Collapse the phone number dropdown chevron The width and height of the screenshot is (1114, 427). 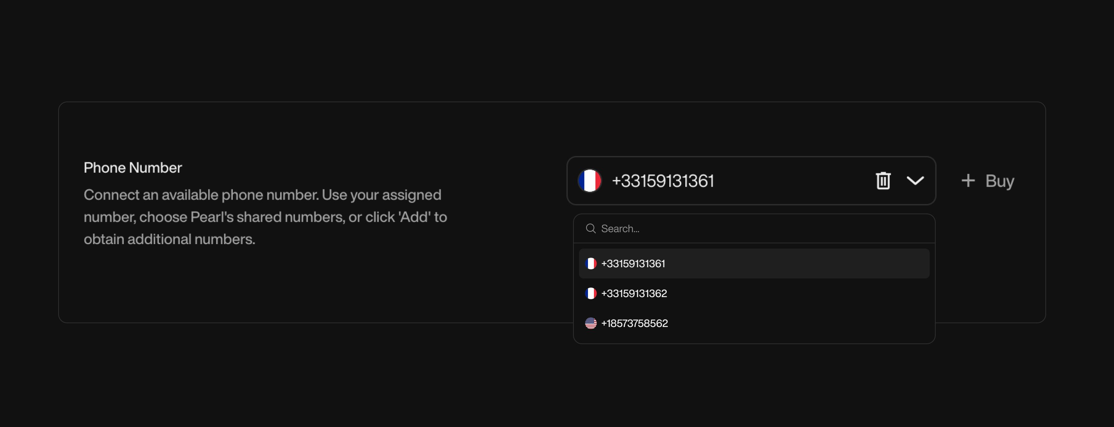pyautogui.click(x=916, y=181)
